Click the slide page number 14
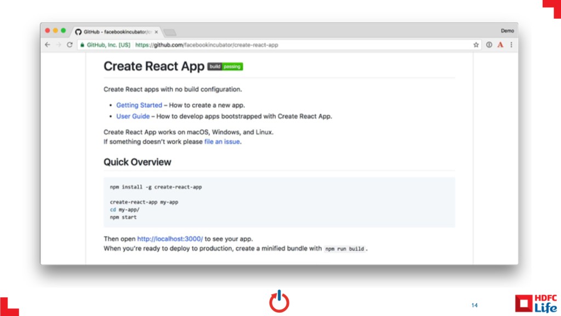 (474, 305)
